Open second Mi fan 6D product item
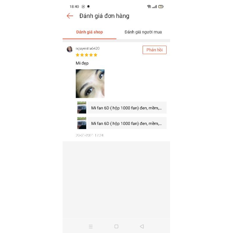Image resolution: width=233 pixels, height=233 pixels. pos(122,123)
